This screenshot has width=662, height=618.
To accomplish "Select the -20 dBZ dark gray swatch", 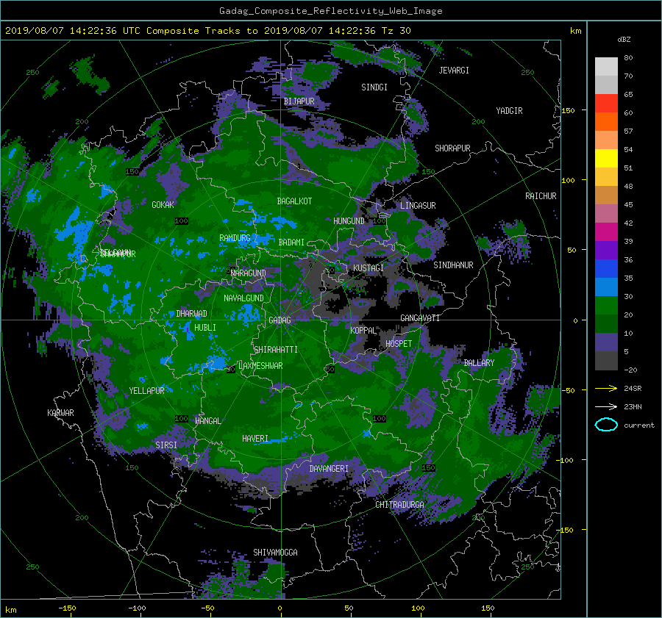I will (x=606, y=361).
